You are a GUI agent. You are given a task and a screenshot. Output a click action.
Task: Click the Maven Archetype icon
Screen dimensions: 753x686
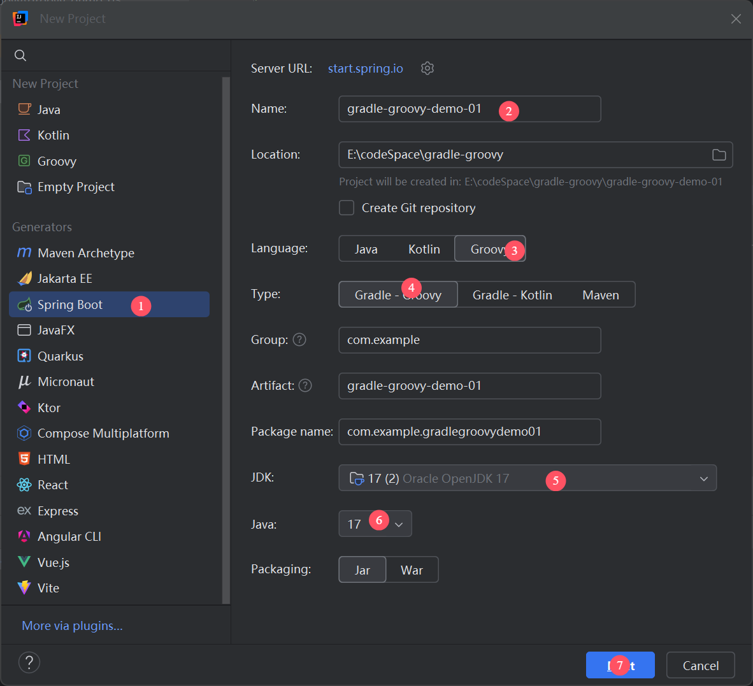pyautogui.click(x=24, y=252)
